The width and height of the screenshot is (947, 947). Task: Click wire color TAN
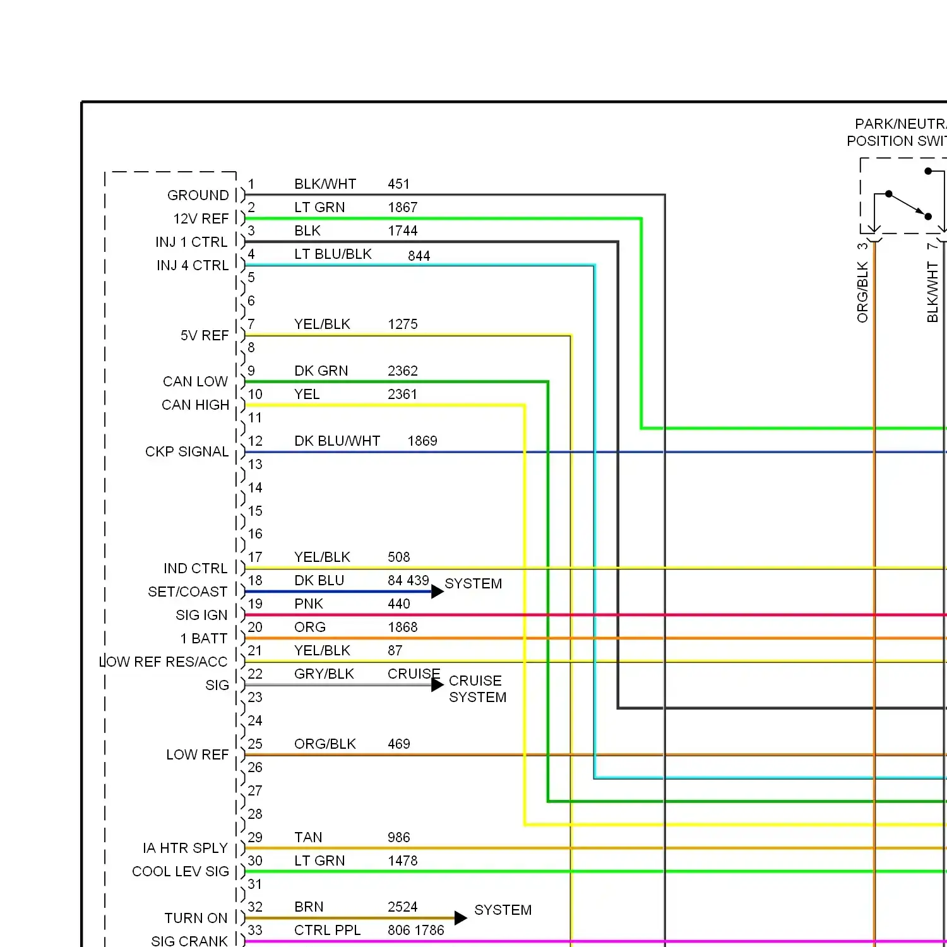click(x=308, y=837)
